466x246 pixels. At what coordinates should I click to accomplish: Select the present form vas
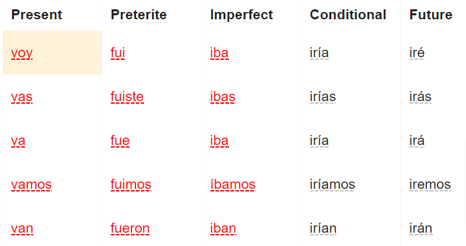click(x=22, y=97)
